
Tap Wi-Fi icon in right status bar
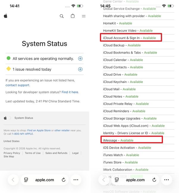164,6
